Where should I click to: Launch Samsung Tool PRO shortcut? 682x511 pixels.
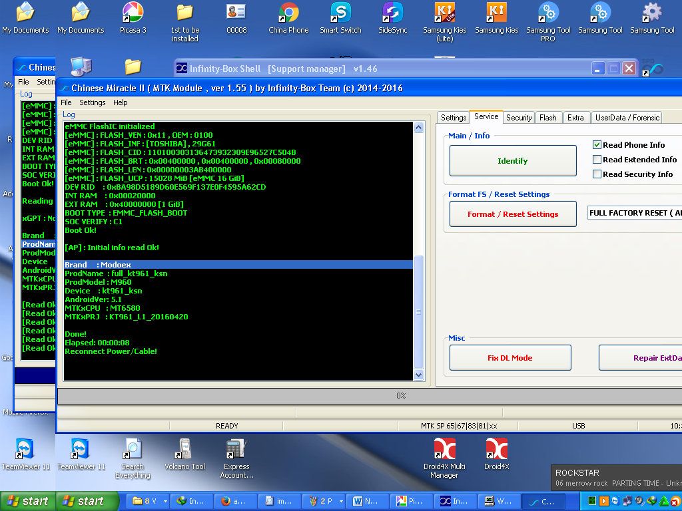pos(548,13)
